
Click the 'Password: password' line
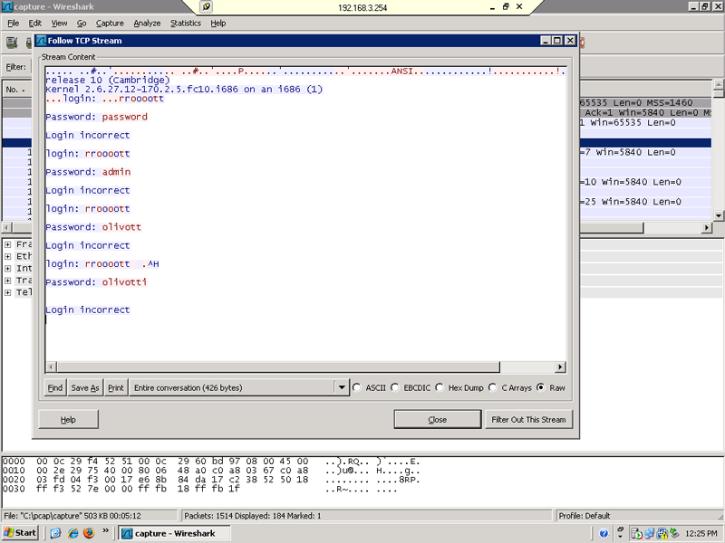(96, 117)
